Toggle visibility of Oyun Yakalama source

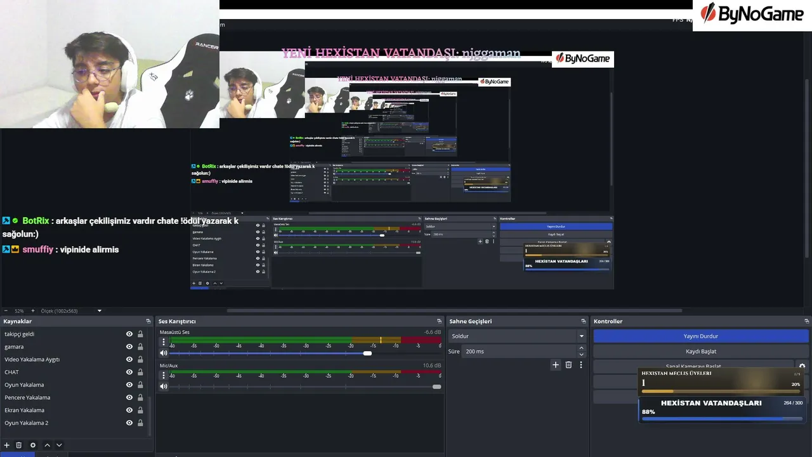pyautogui.click(x=129, y=385)
